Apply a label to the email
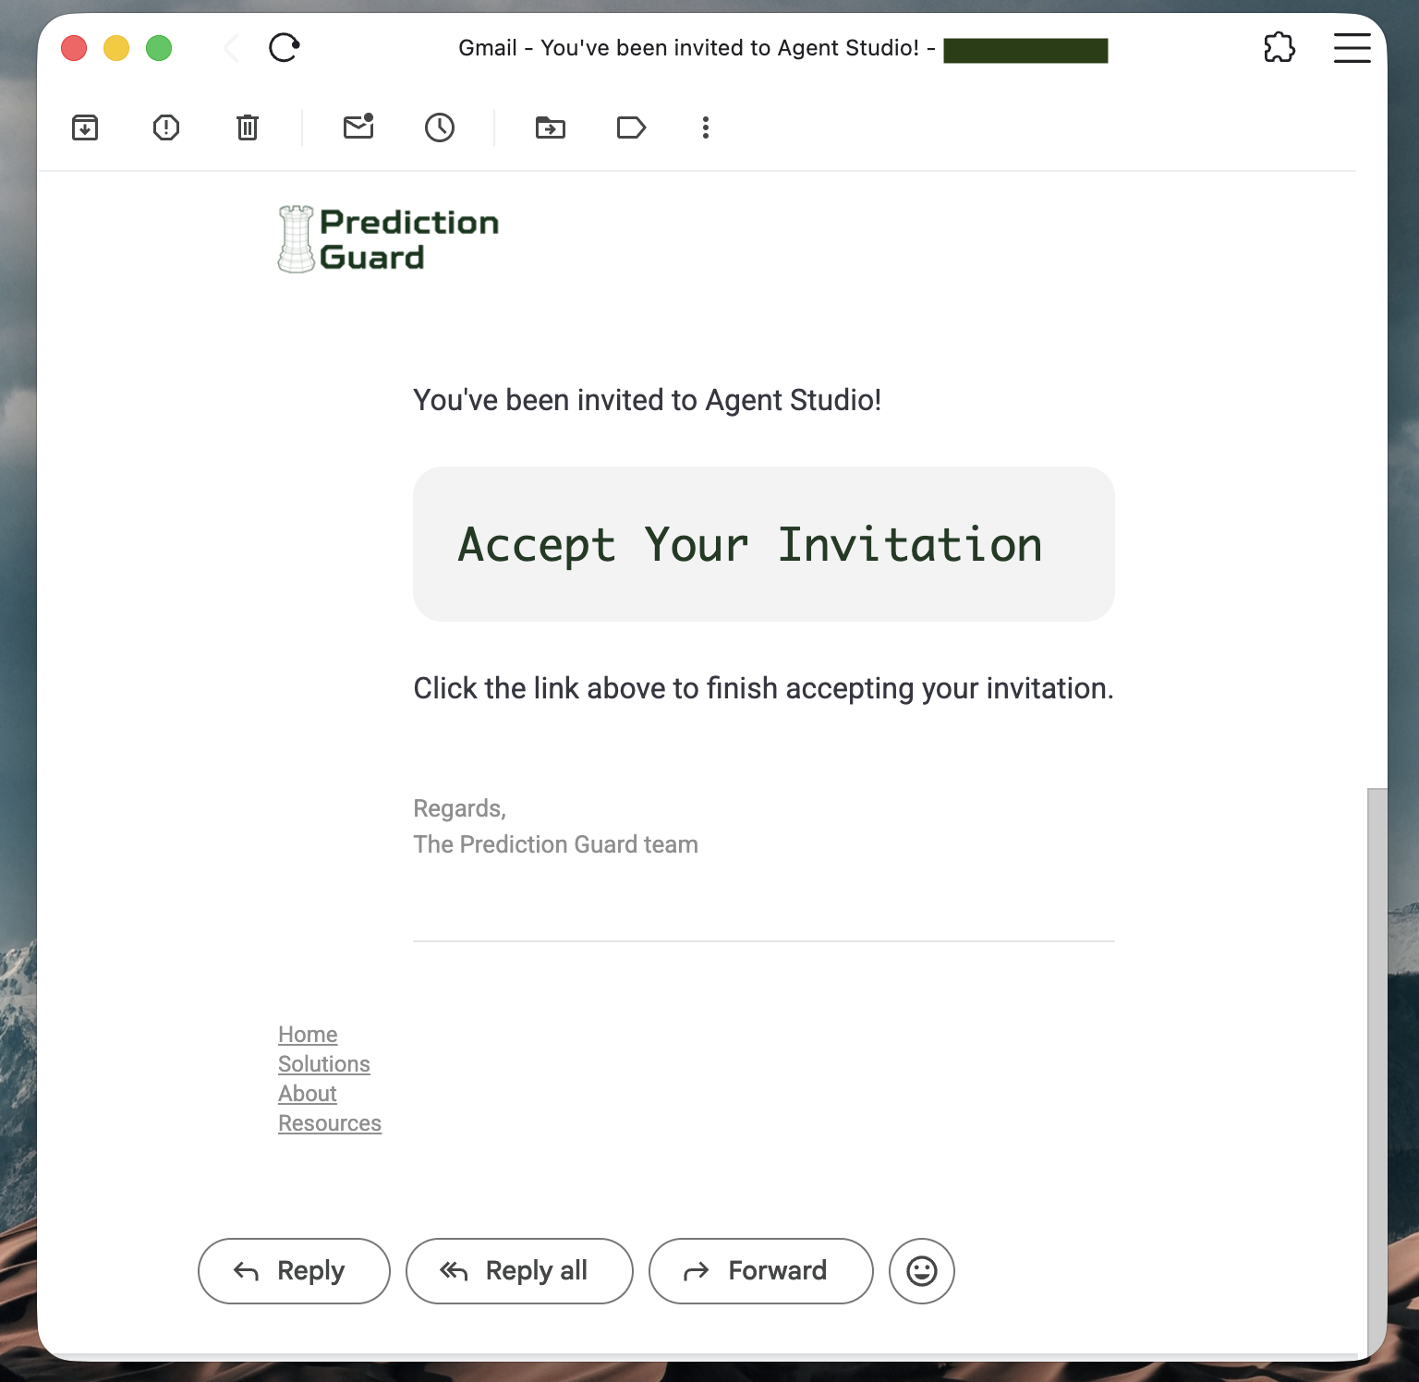The height and width of the screenshot is (1382, 1419). coord(631,128)
